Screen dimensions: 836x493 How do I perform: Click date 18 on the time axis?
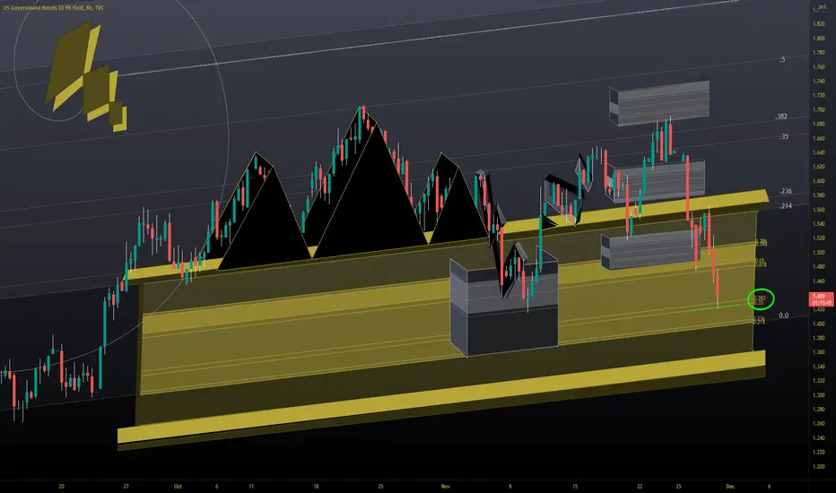pyautogui.click(x=316, y=486)
